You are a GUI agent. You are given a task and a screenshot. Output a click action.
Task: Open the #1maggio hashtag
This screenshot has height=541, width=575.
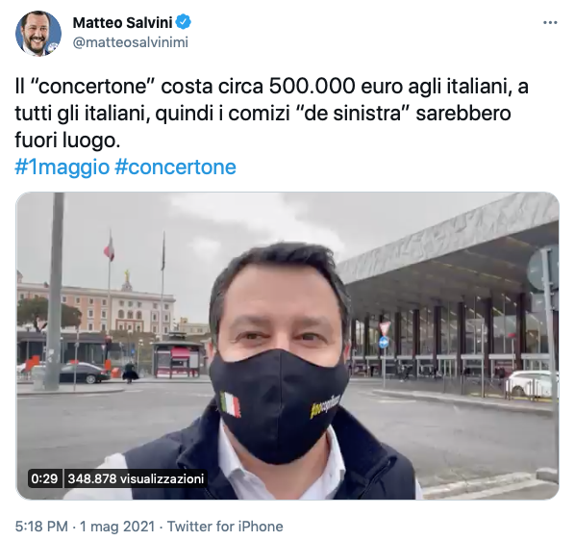62,167
